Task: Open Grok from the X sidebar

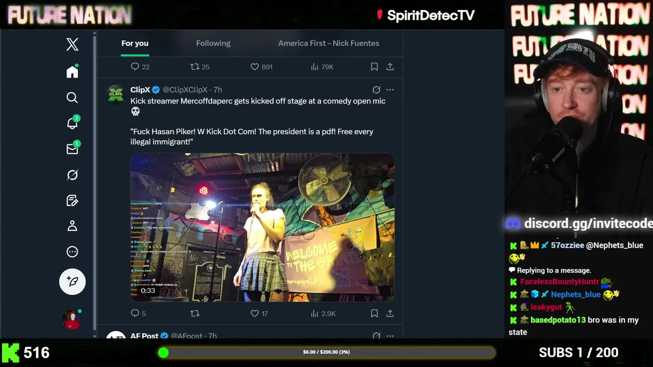Action: pos(72,175)
